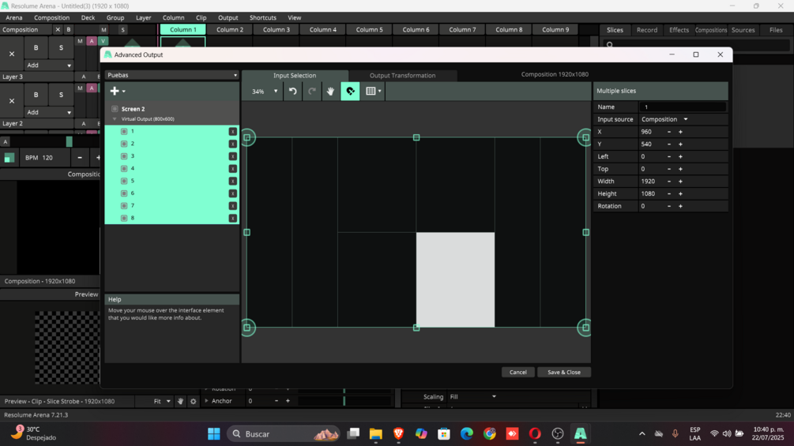Delete slice 2 with its X
The height and width of the screenshot is (446, 794).
pyautogui.click(x=233, y=144)
